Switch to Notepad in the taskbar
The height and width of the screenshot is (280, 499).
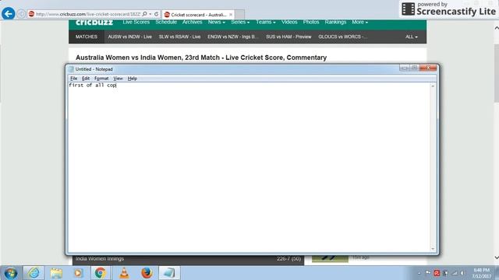(169, 273)
